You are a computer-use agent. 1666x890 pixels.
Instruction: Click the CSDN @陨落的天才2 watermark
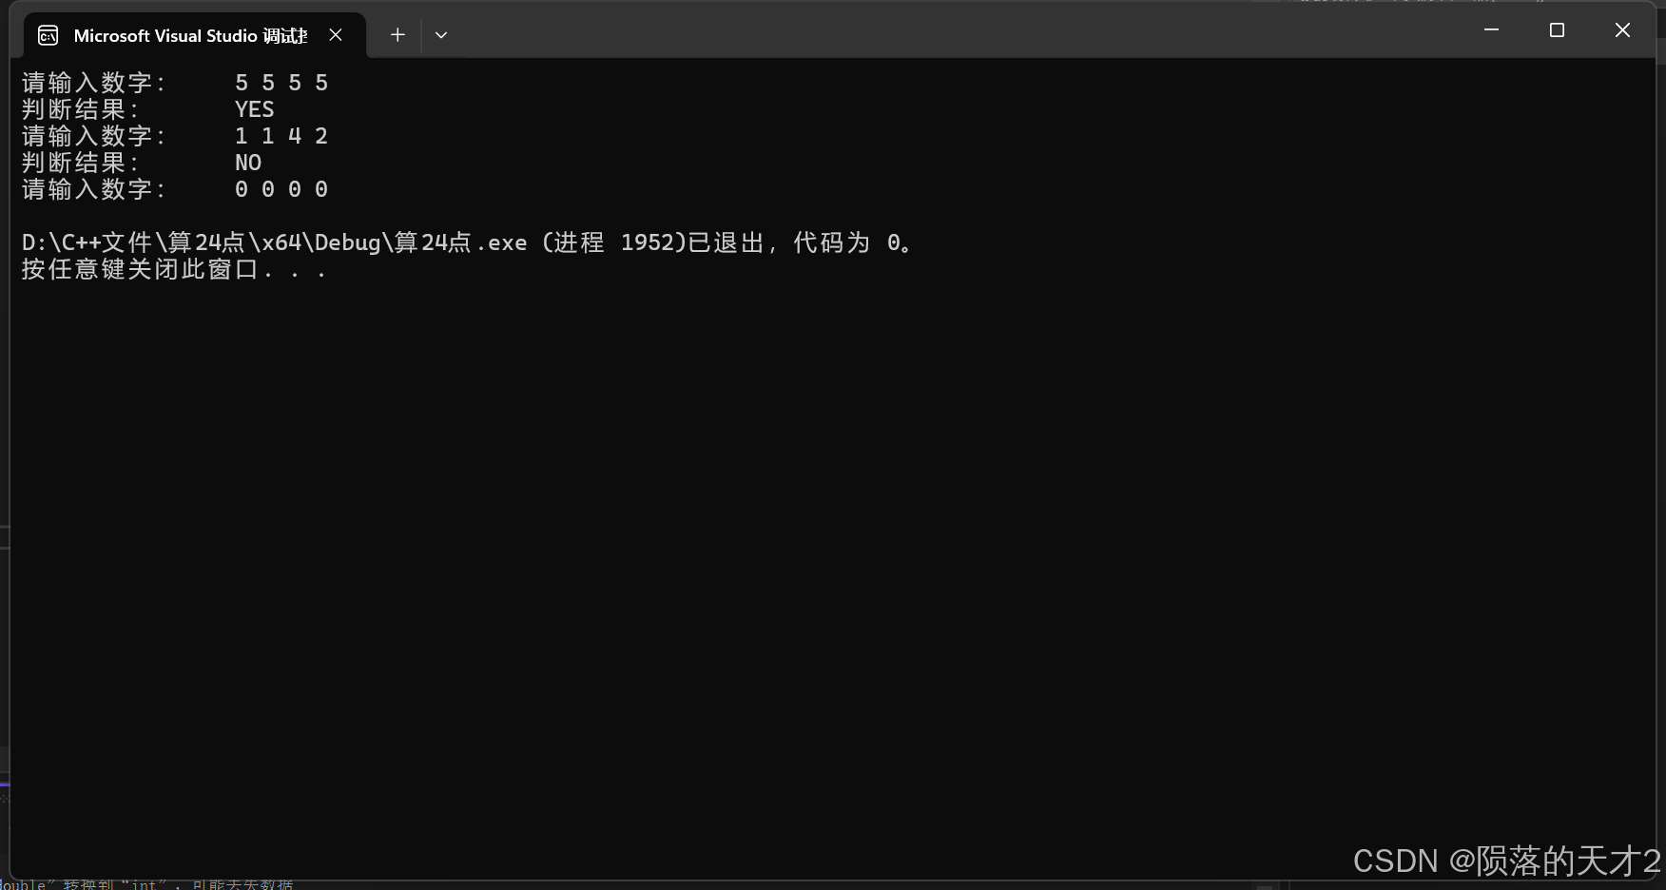tap(1507, 861)
